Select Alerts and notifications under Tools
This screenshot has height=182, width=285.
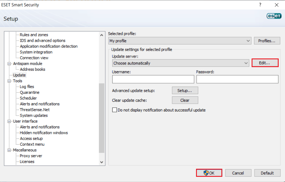point(40,104)
